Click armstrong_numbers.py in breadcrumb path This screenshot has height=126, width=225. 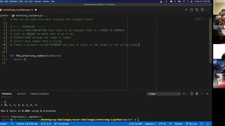pos(29,15)
